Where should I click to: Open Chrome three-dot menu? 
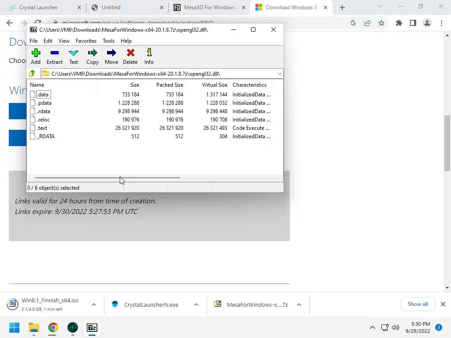click(x=441, y=23)
